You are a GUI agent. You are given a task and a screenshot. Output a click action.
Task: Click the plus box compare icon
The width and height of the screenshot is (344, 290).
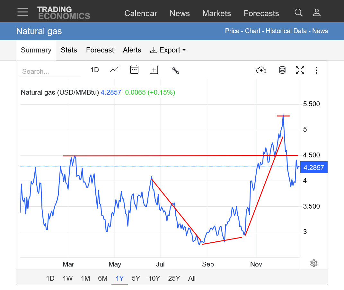click(154, 70)
